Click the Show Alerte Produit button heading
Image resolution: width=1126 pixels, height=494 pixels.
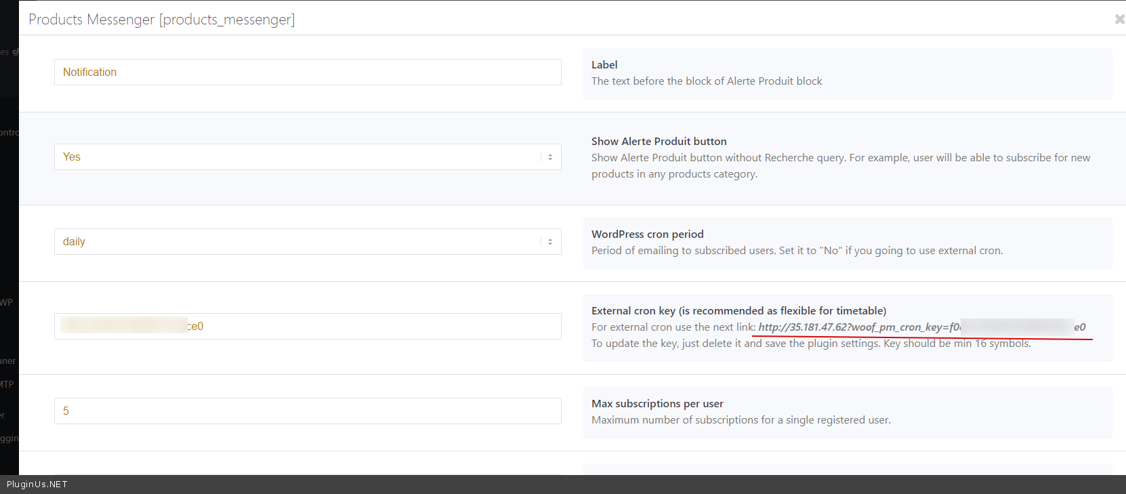(659, 142)
